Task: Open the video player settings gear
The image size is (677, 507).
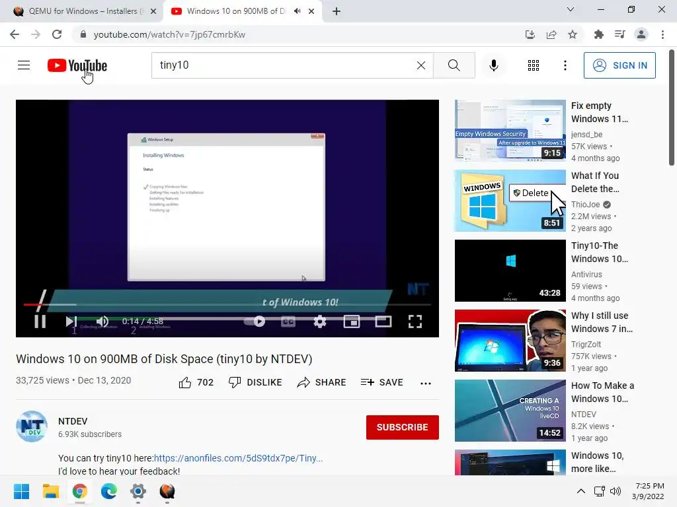Action: tap(320, 321)
